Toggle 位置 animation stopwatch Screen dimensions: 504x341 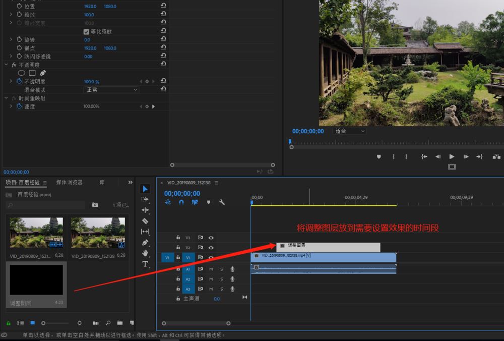click(x=19, y=6)
